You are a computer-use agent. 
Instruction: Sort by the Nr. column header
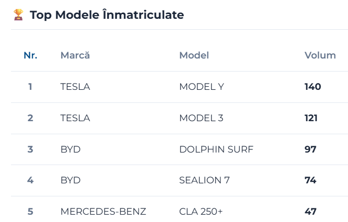[x=30, y=55]
